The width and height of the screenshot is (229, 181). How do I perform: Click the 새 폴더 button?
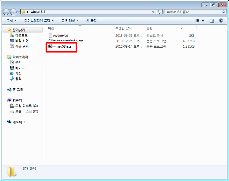click(x=91, y=21)
